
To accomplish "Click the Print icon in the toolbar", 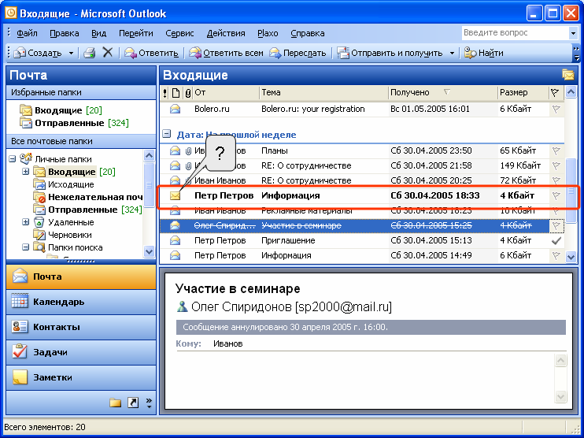I will [x=90, y=53].
